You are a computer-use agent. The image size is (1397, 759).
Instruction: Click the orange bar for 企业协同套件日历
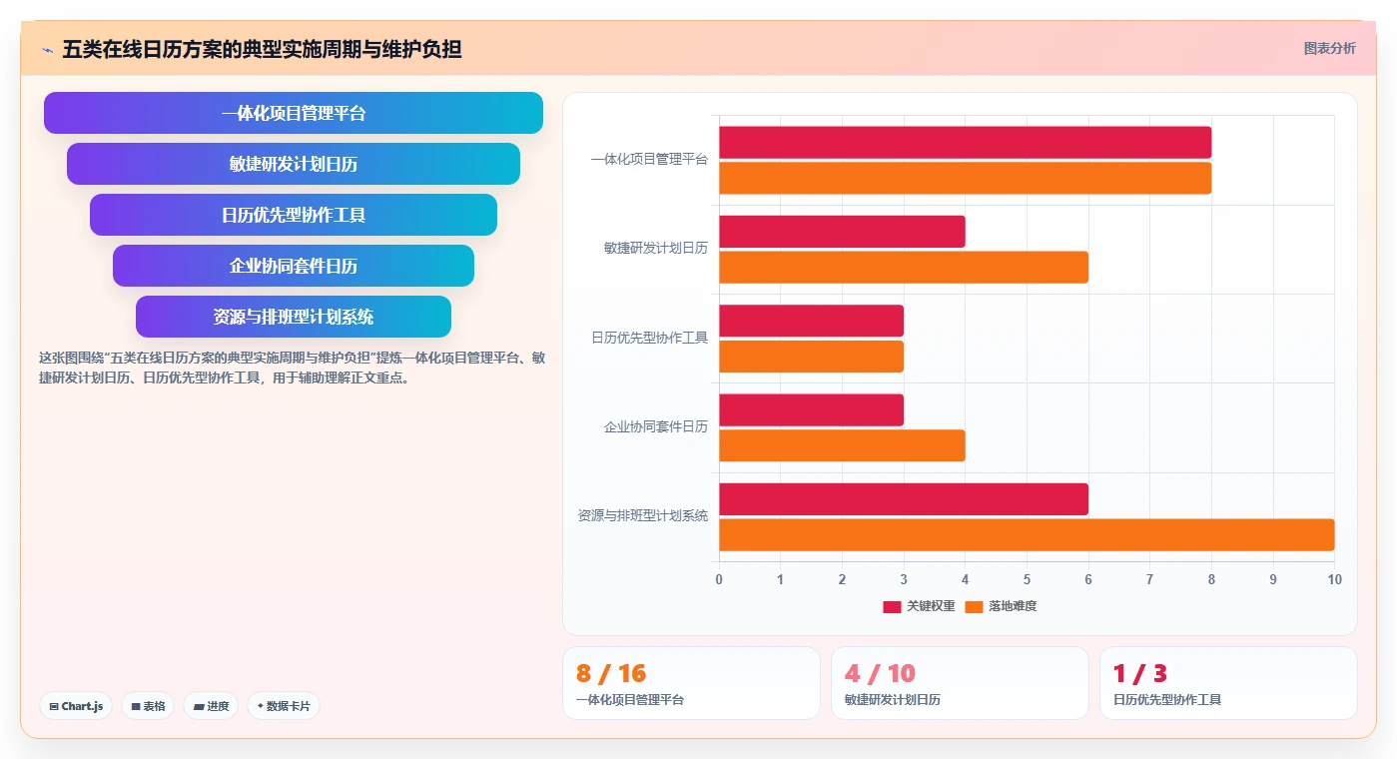[x=842, y=445]
